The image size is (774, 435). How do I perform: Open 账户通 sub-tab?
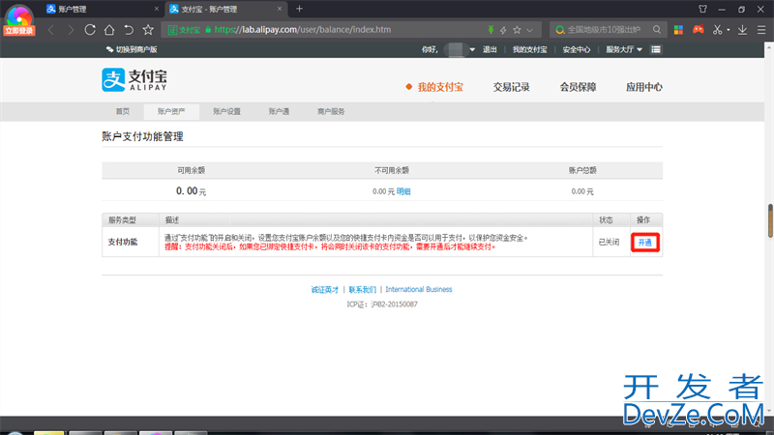[x=279, y=111]
